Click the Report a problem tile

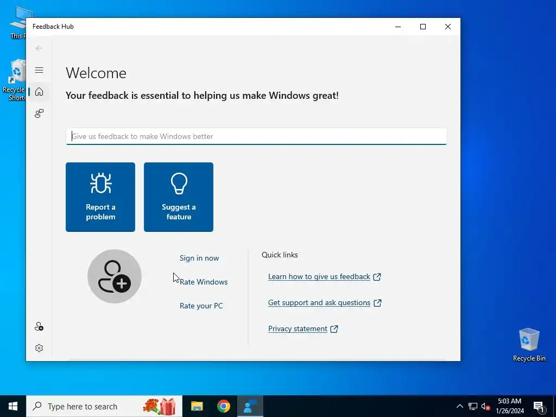100,197
